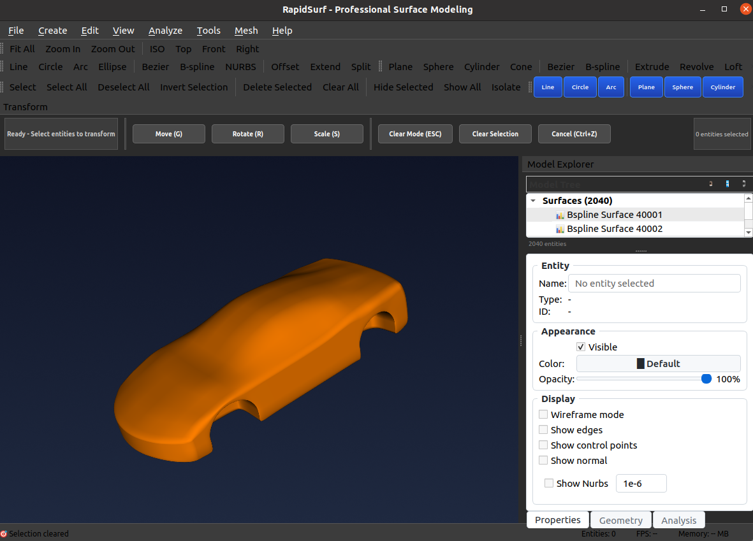Image resolution: width=753 pixels, height=541 pixels.
Task: Open the Show Nurbs tolerance field
Action: point(641,483)
